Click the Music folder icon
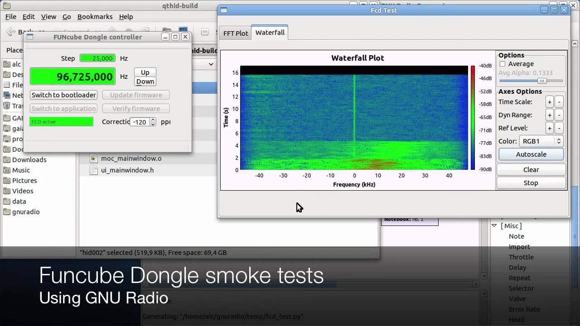The height and width of the screenshot is (326, 580). pos(7,170)
